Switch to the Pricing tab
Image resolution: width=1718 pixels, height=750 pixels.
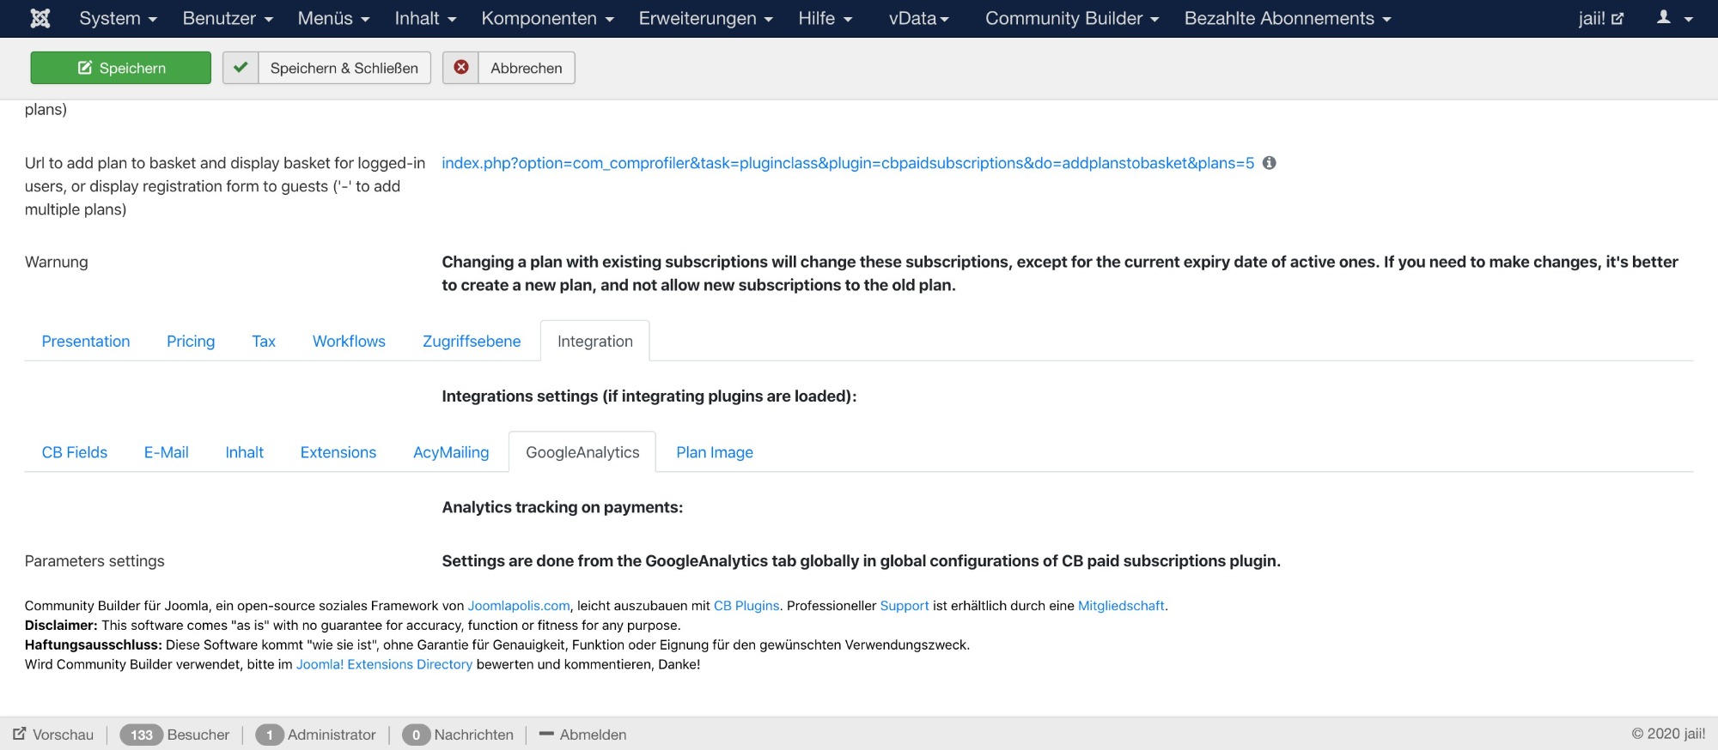click(191, 341)
